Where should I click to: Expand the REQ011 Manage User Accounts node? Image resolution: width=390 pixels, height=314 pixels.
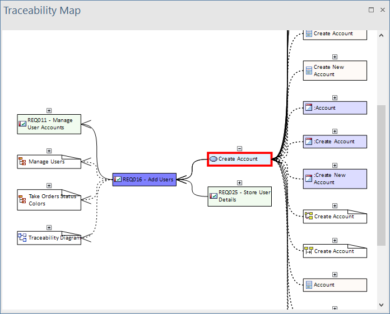49,110
